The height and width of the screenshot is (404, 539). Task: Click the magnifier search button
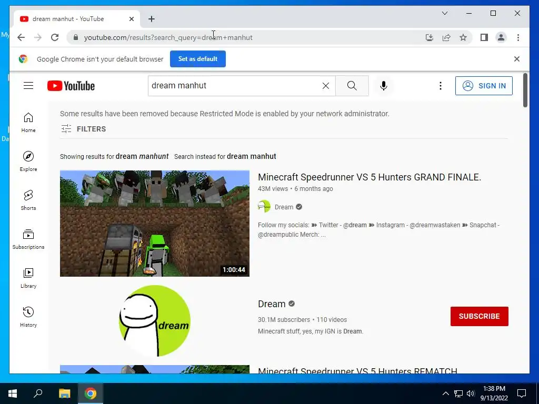point(352,86)
